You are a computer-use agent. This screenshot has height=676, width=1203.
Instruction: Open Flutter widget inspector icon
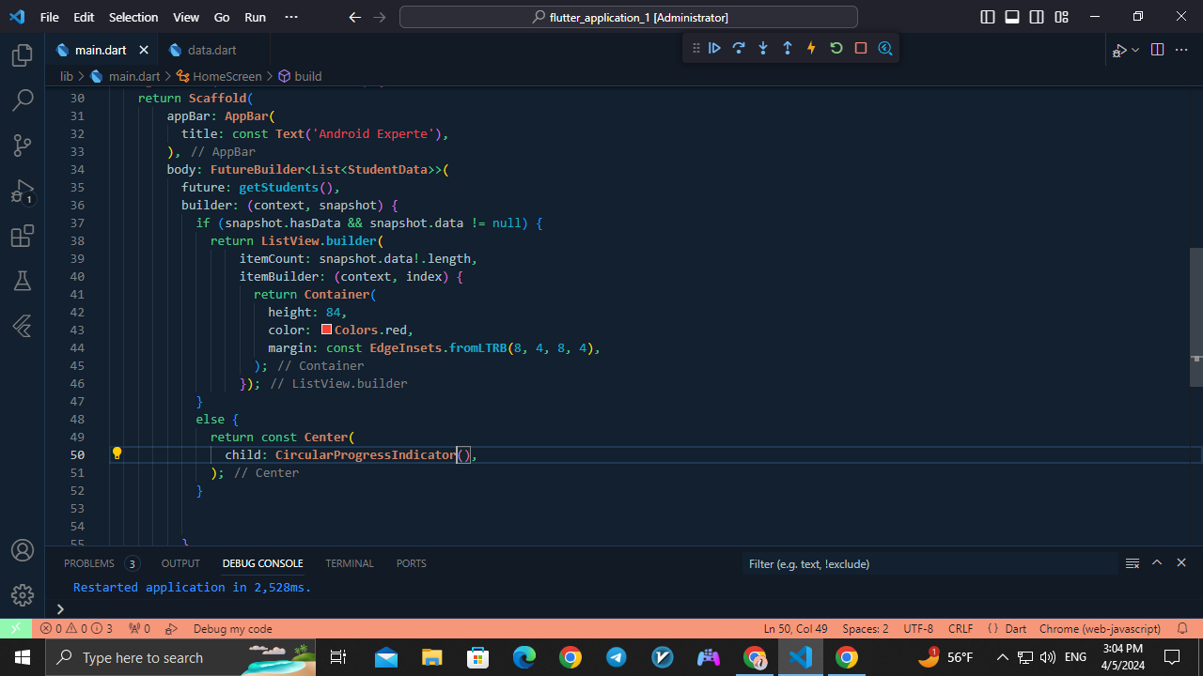[x=884, y=48]
